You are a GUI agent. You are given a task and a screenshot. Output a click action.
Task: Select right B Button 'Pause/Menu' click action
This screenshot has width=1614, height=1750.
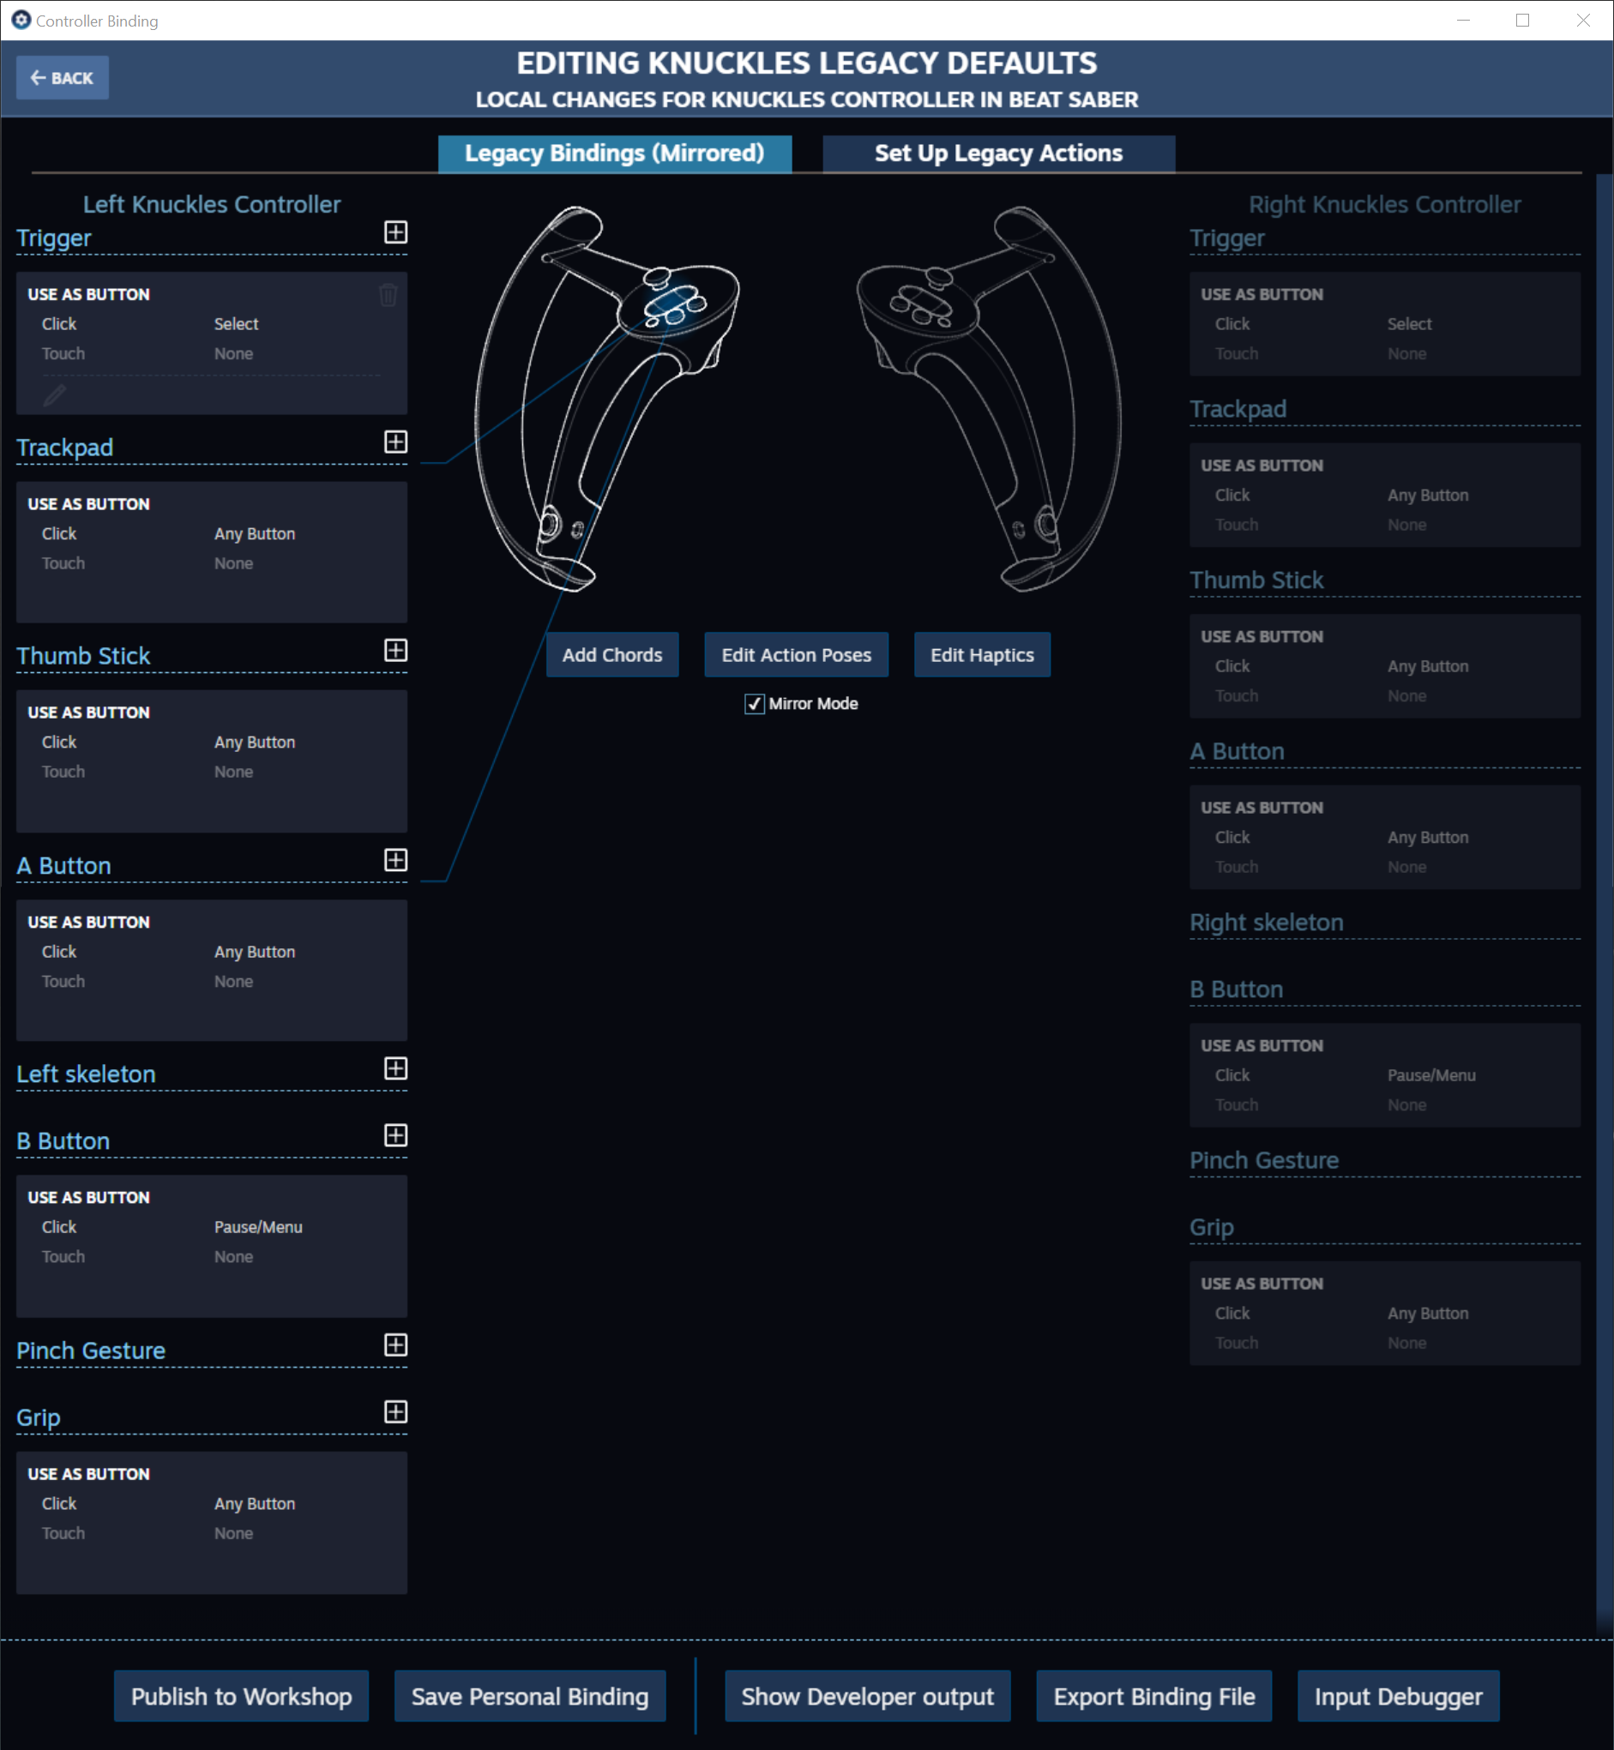tap(1431, 1076)
